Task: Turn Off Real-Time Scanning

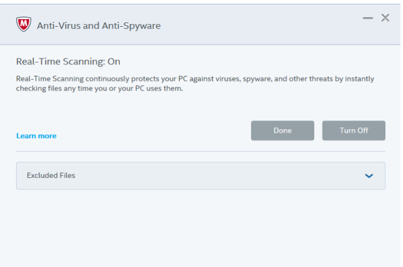Action: pyautogui.click(x=353, y=130)
